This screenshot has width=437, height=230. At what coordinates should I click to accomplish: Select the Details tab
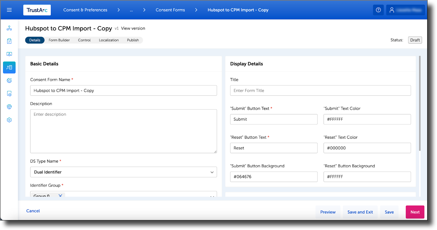(x=35, y=40)
